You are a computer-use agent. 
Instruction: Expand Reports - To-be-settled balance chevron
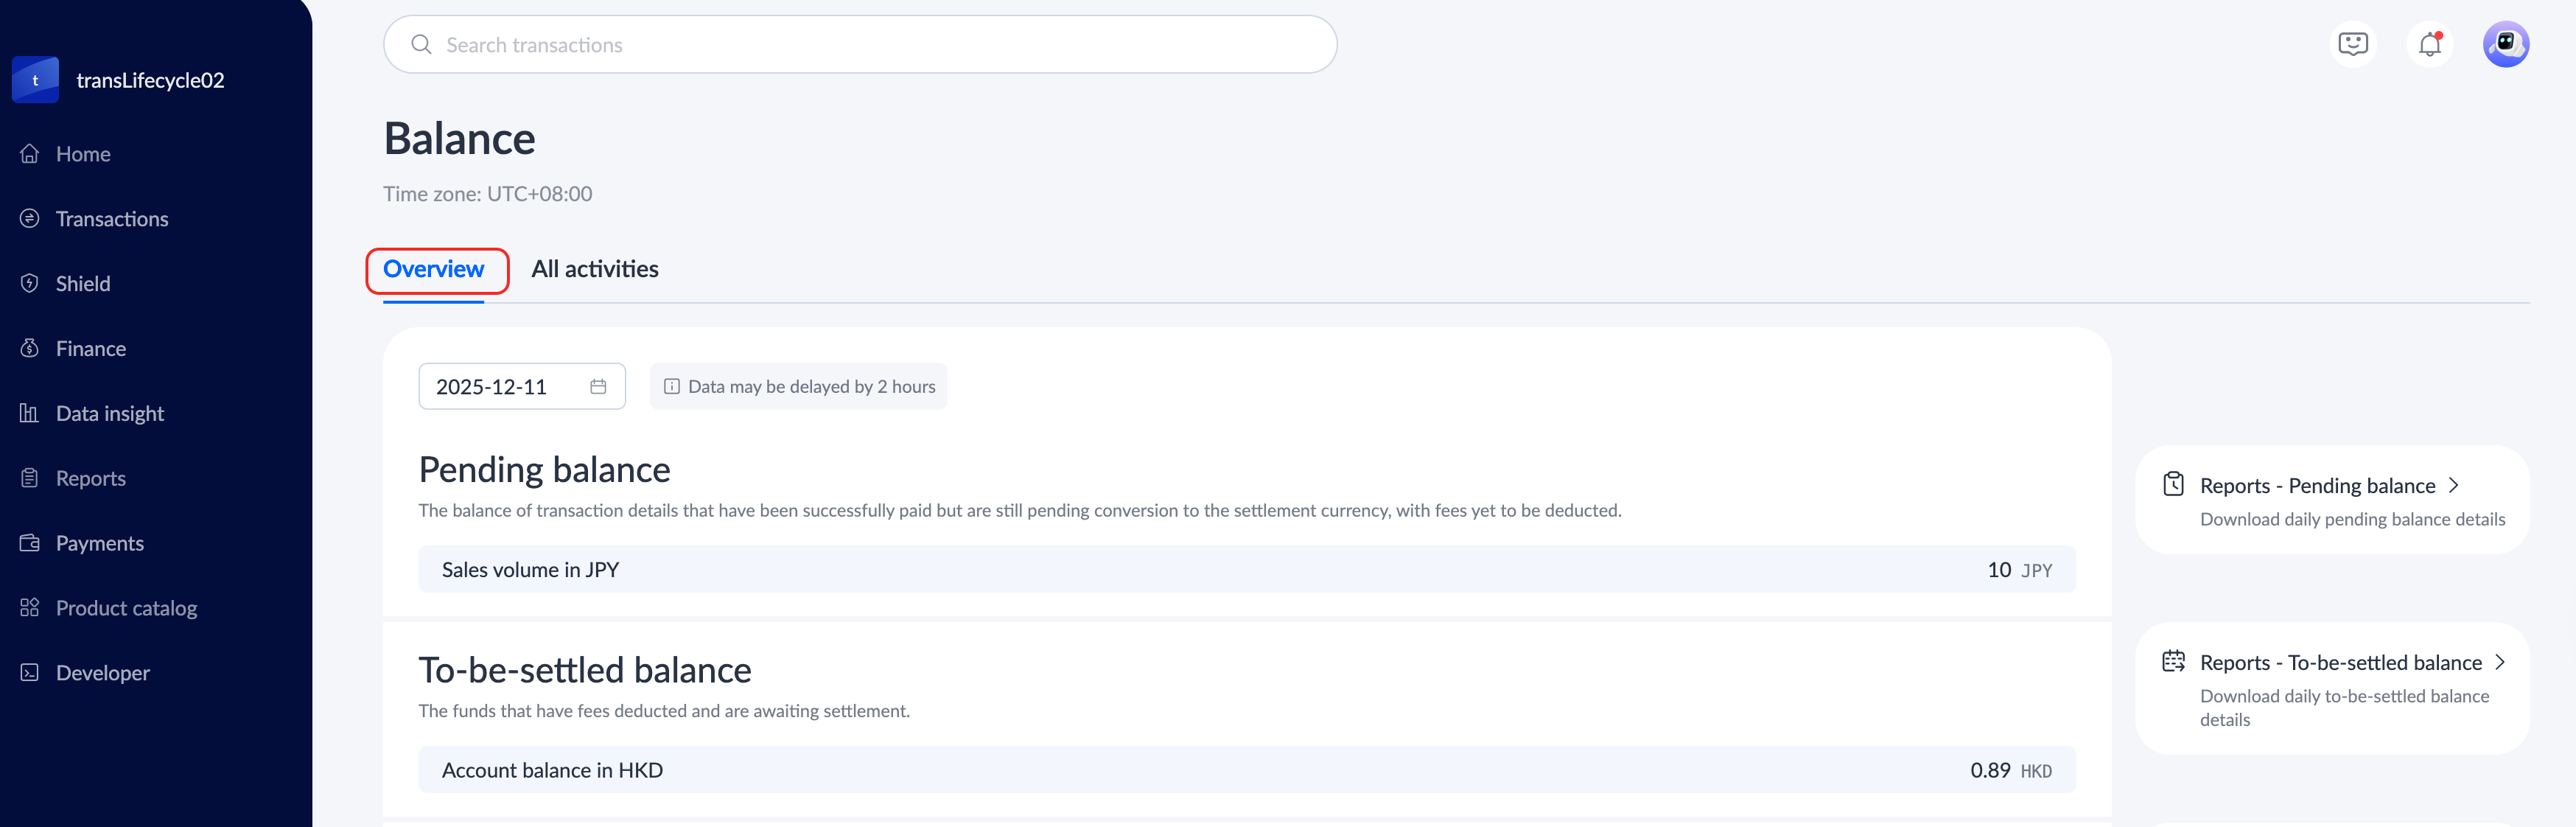click(x=2500, y=663)
